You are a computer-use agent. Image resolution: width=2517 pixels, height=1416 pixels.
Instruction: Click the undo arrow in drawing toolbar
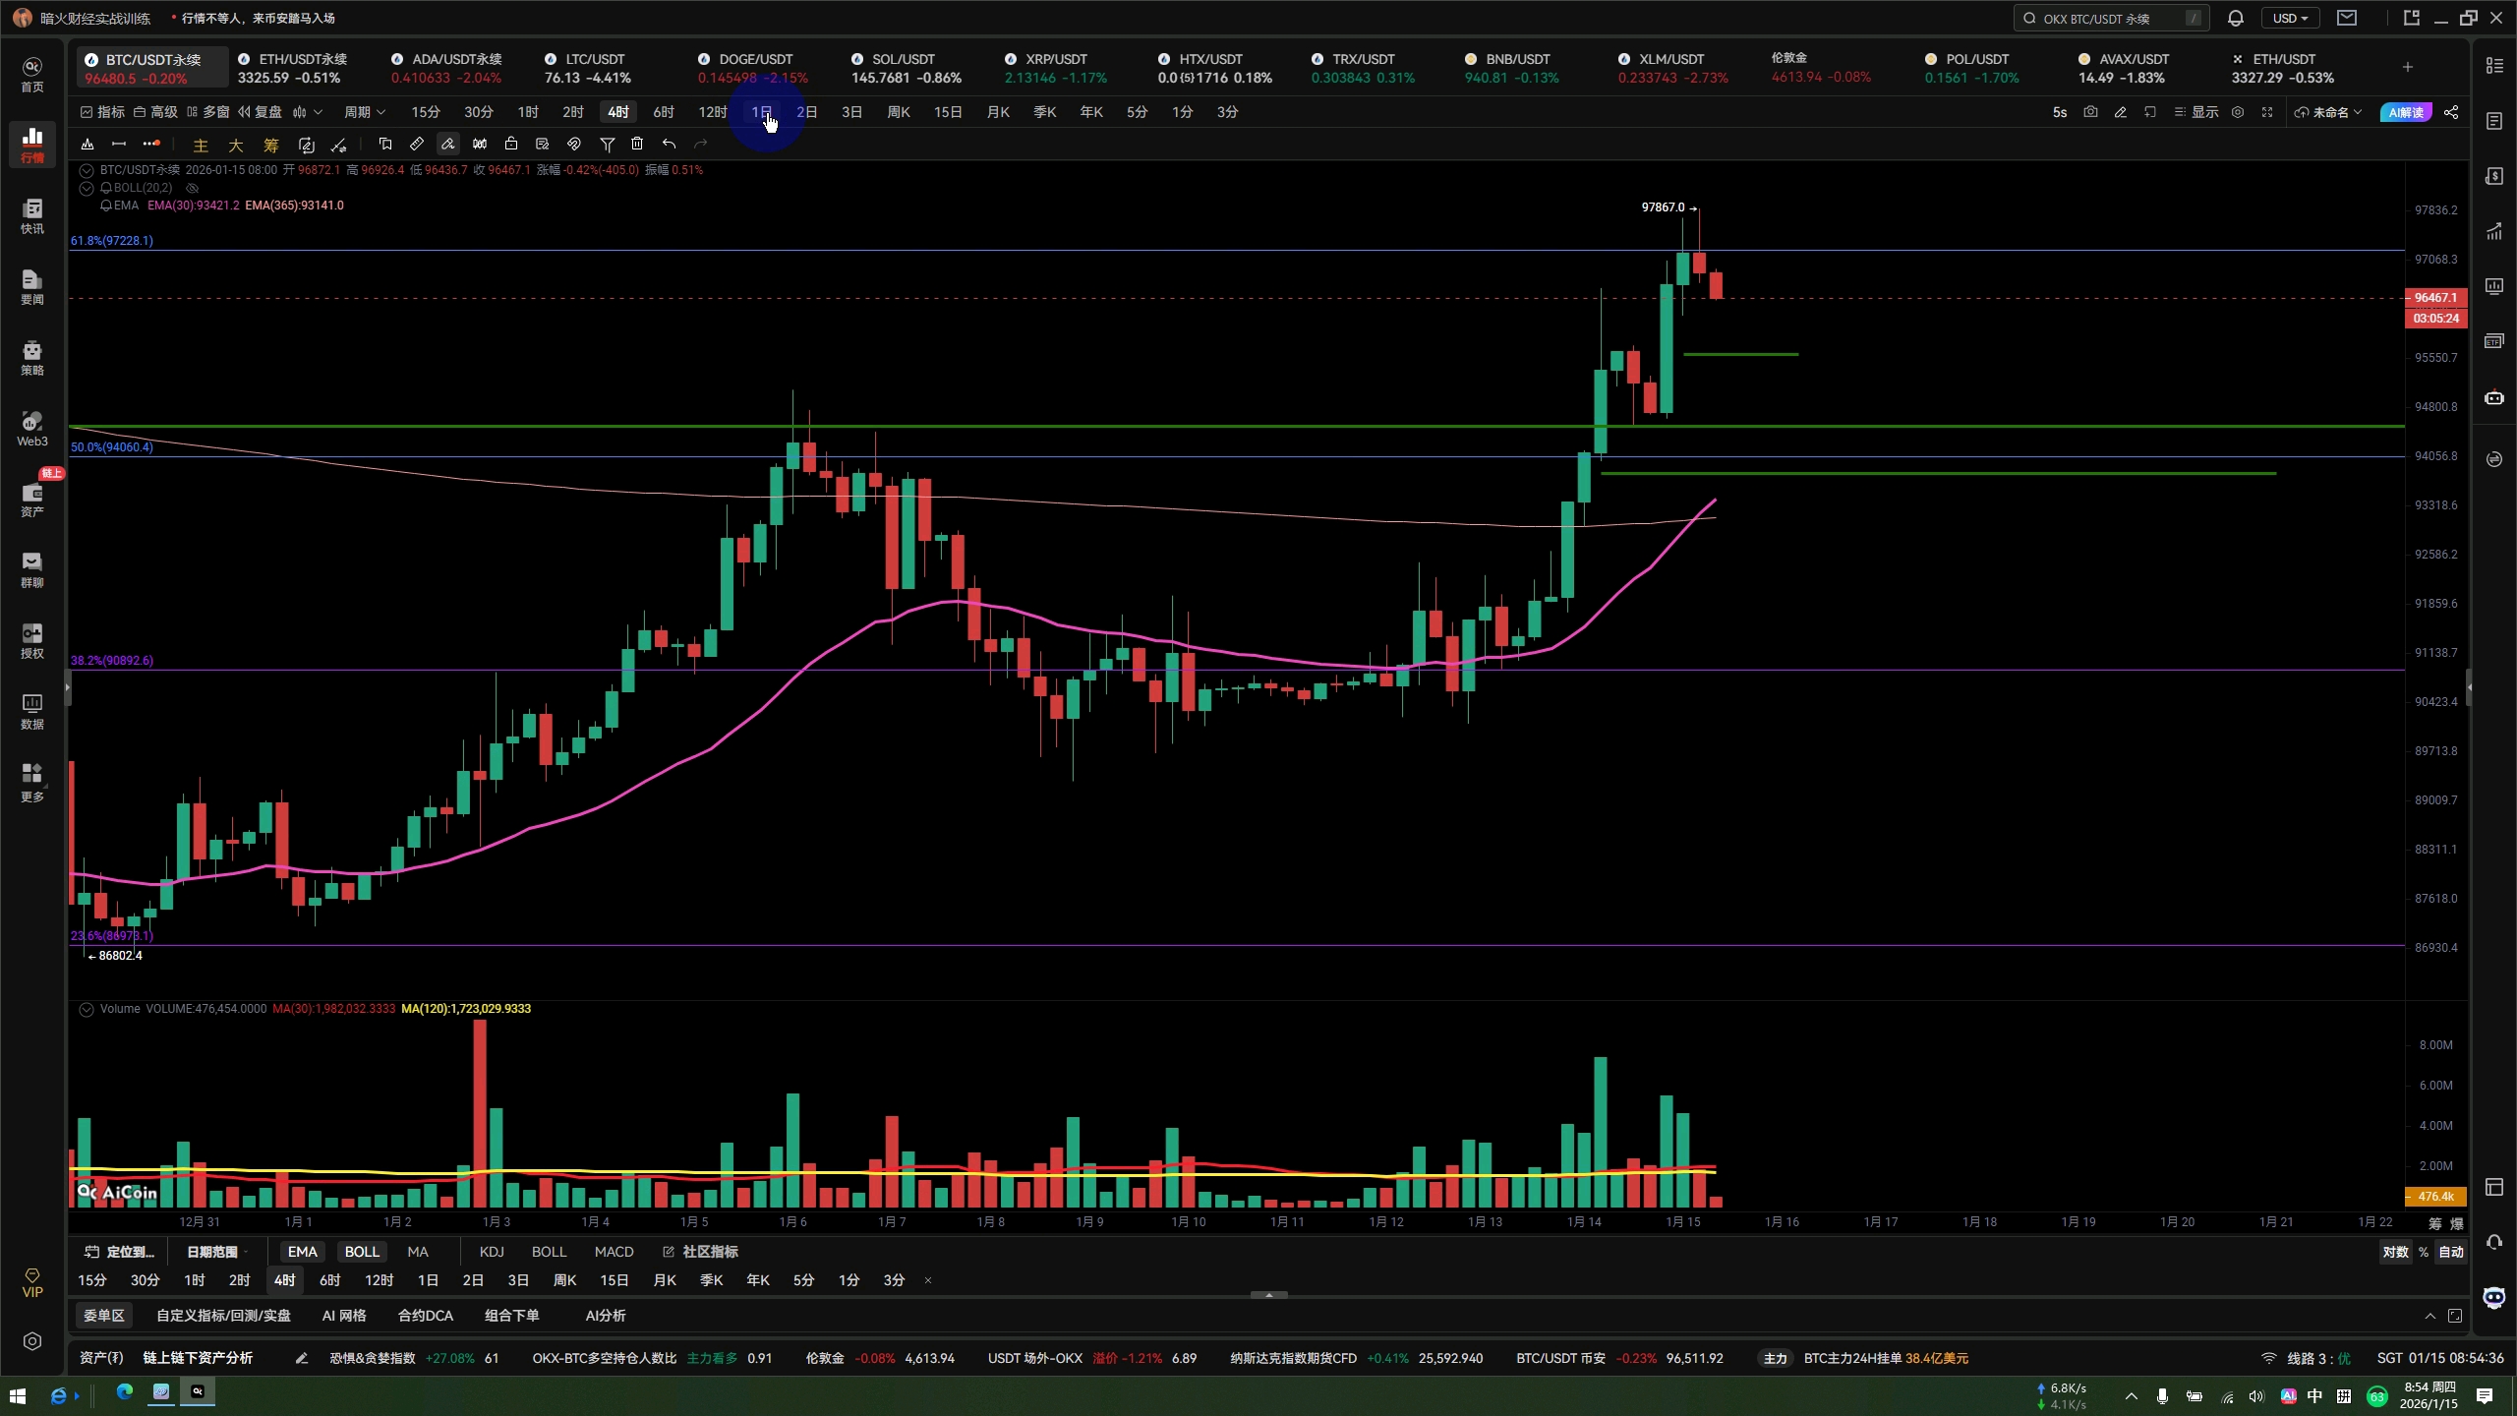[669, 145]
